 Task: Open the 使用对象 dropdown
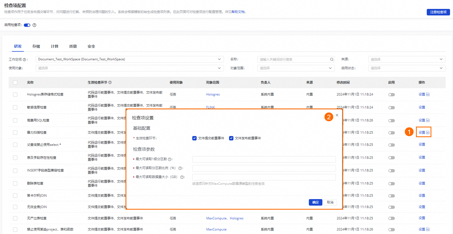130,68
